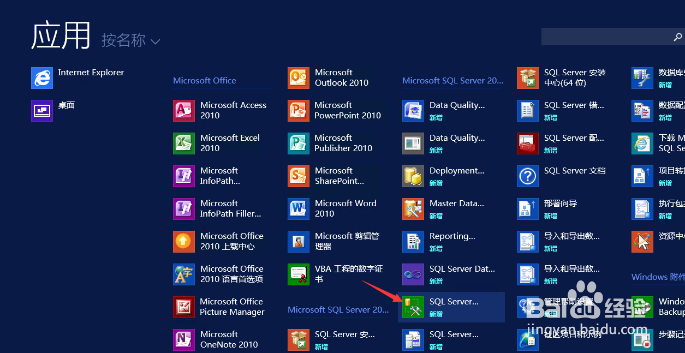
Task: Click the 应用 page title
Action: pyautogui.click(x=61, y=37)
